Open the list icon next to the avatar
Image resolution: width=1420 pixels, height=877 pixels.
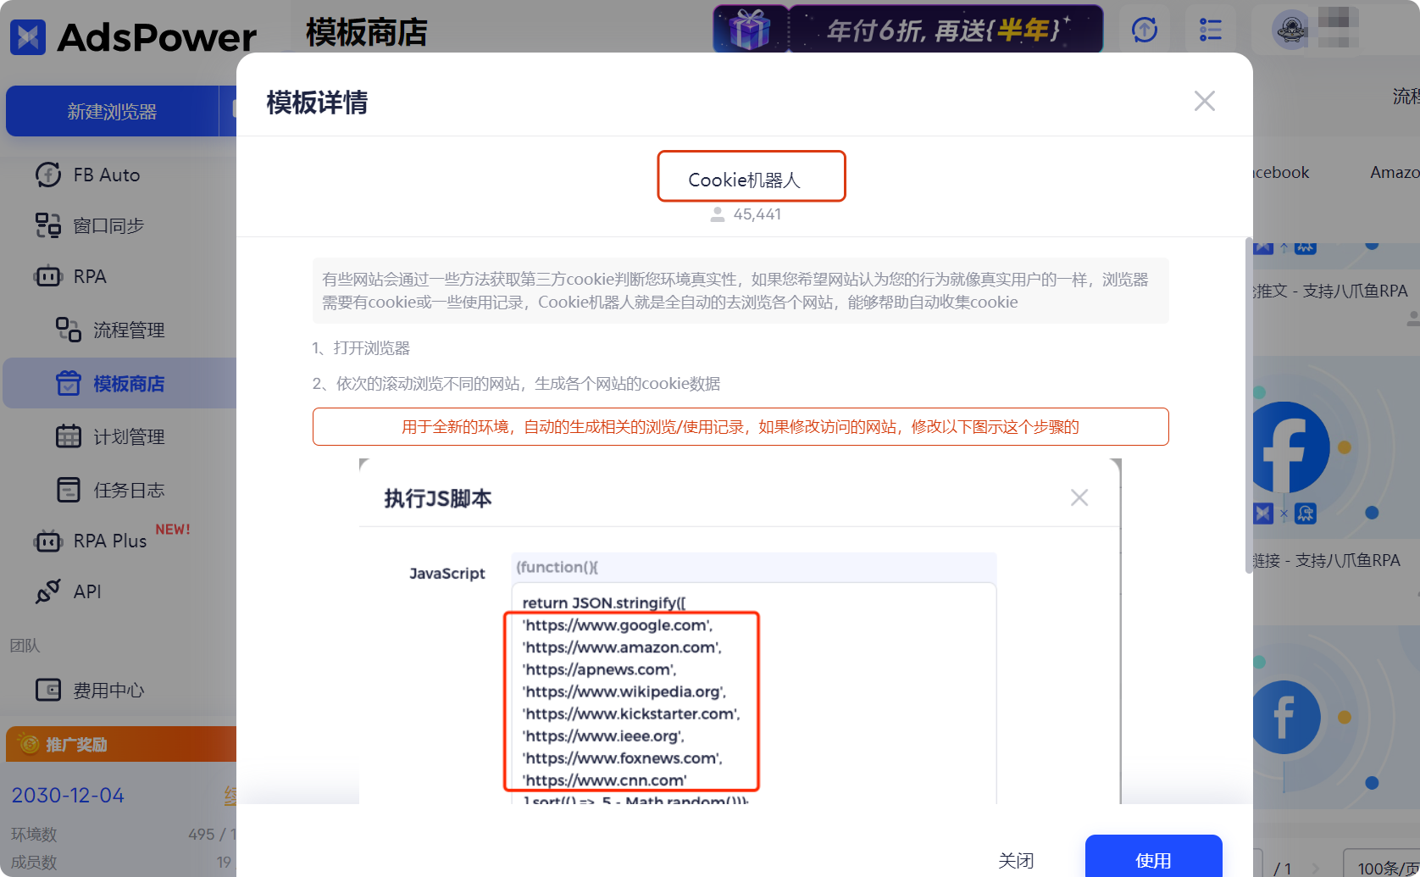[x=1211, y=30]
